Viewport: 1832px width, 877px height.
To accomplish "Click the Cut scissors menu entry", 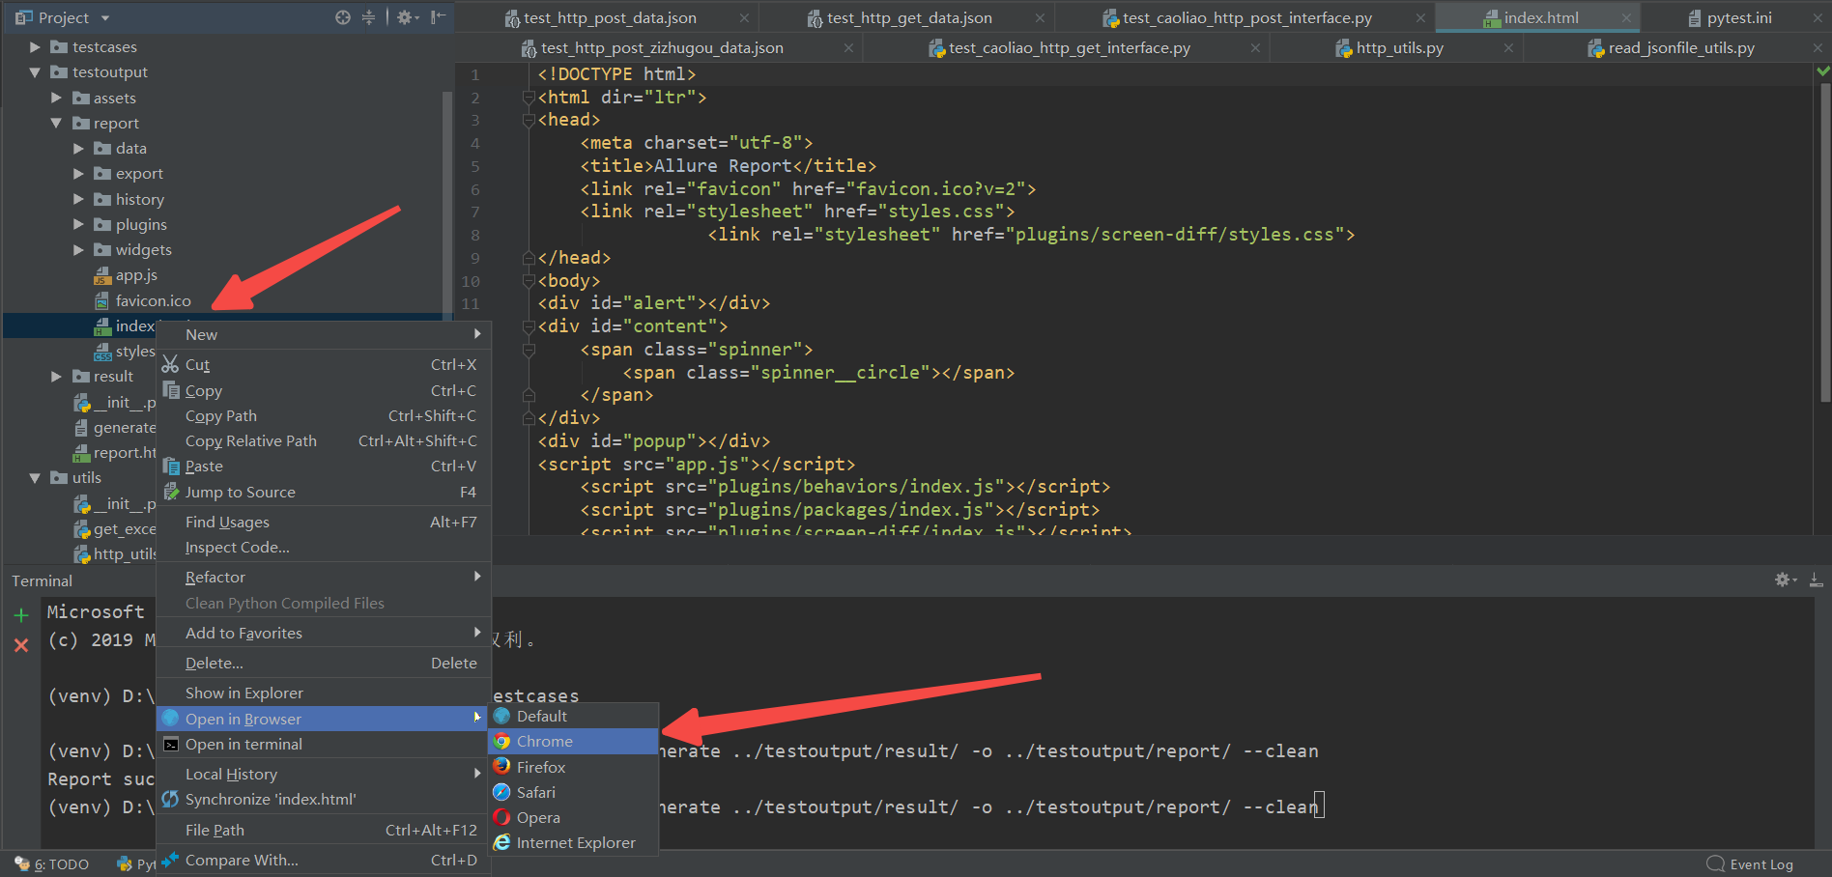I will click(324, 364).
